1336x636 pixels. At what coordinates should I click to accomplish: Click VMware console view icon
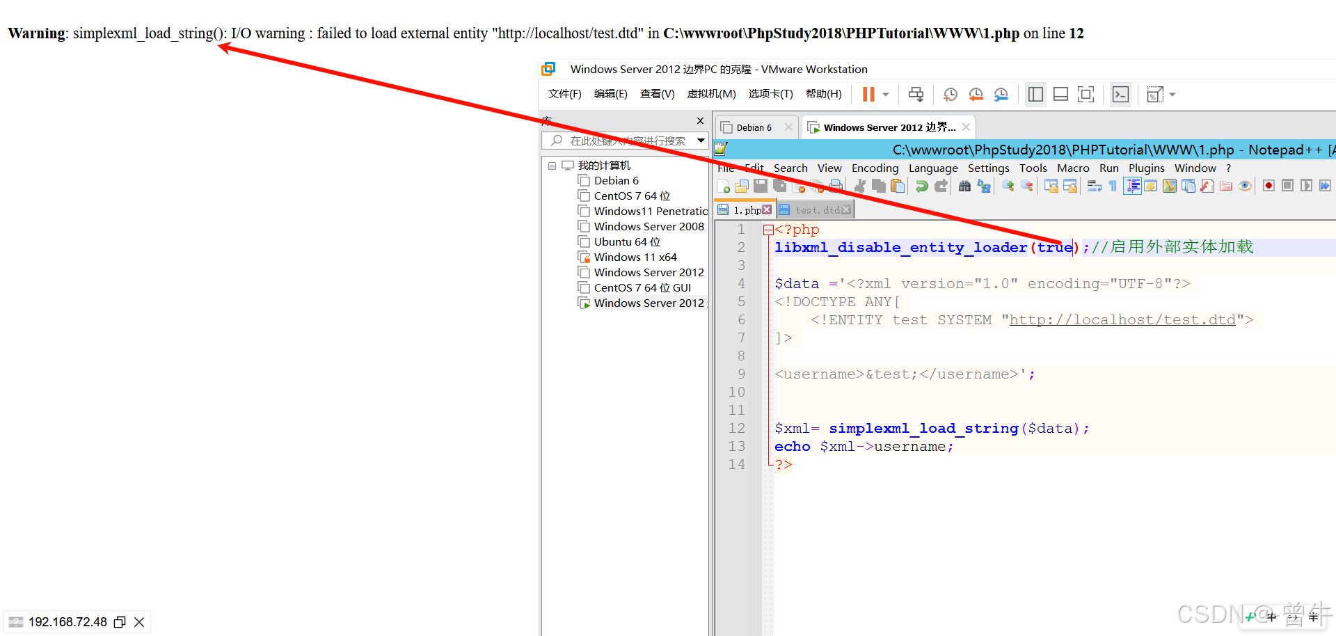point(1120,95)
